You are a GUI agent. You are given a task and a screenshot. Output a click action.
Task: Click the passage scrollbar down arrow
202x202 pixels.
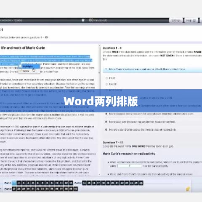coord(99,175)
